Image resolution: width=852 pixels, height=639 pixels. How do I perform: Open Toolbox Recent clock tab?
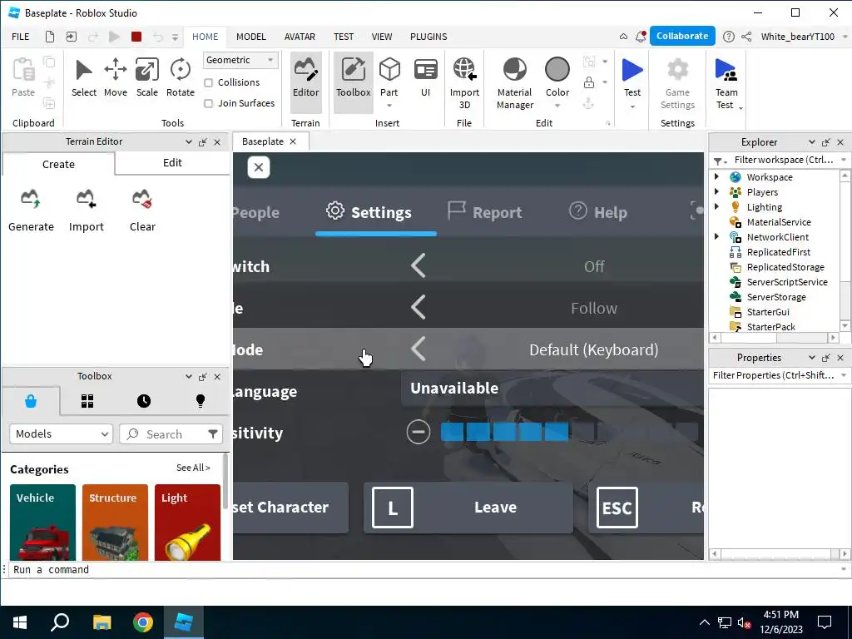(144, 401)
